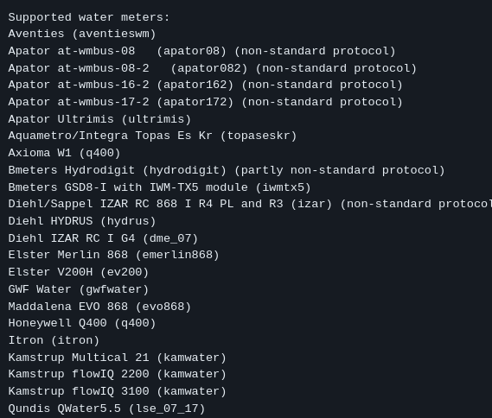
Task: Click the Elster Merlin 868 entry
Action: click(x=113, y=255)
